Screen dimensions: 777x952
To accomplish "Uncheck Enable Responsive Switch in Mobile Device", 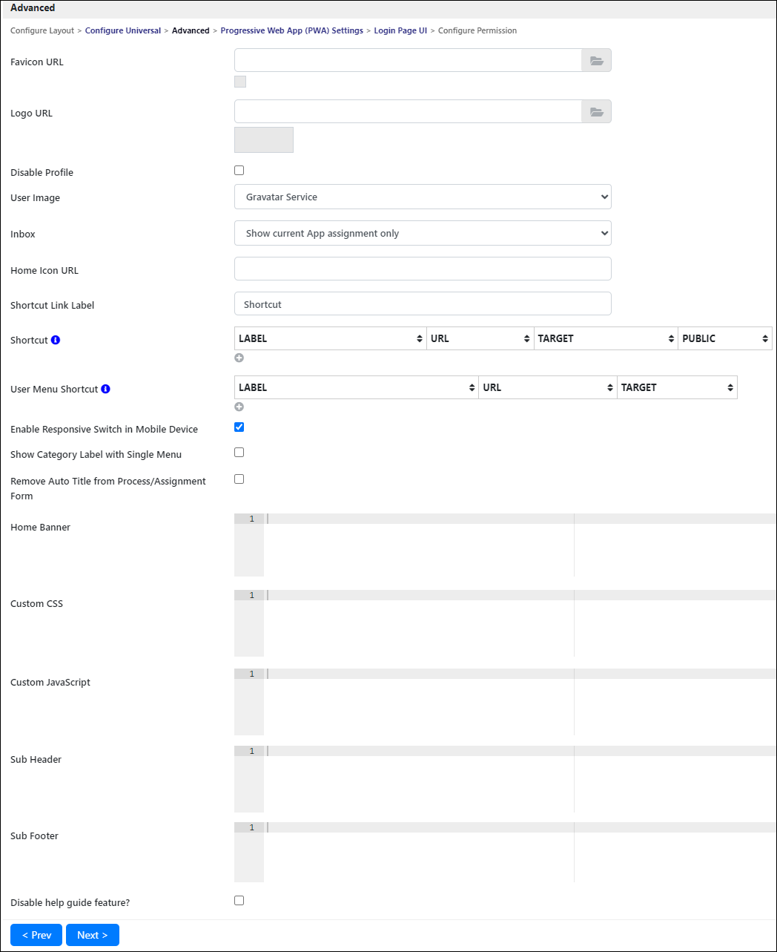I will [x=239, y=427].
